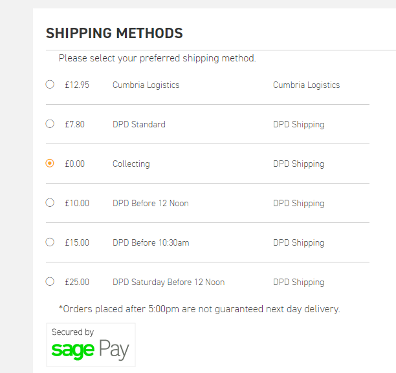This screenshot has height=373, width=396.
Task: Select the Collecting £0.00 radio button
Action: click(50, 164)
